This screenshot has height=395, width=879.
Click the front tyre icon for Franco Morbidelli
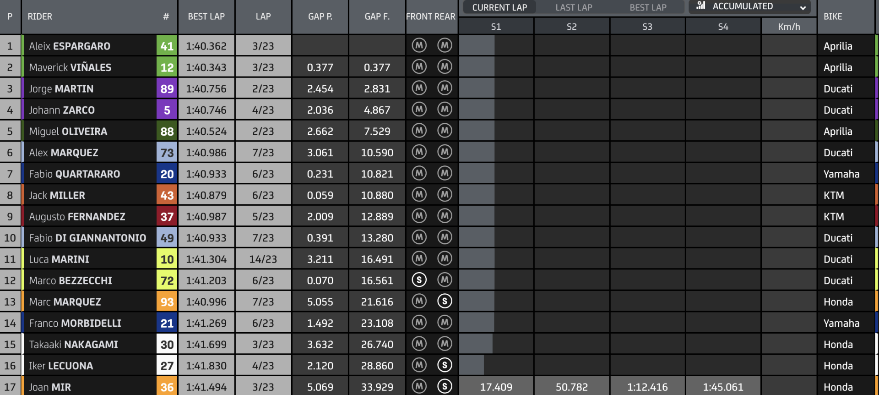point(419,323)
